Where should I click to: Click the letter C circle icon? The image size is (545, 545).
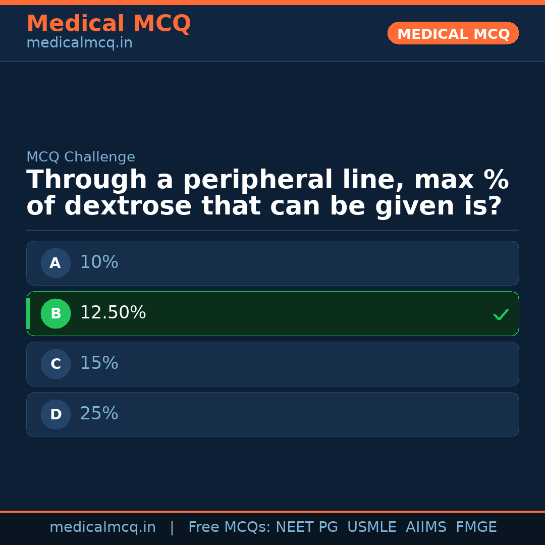click(56, 364)
